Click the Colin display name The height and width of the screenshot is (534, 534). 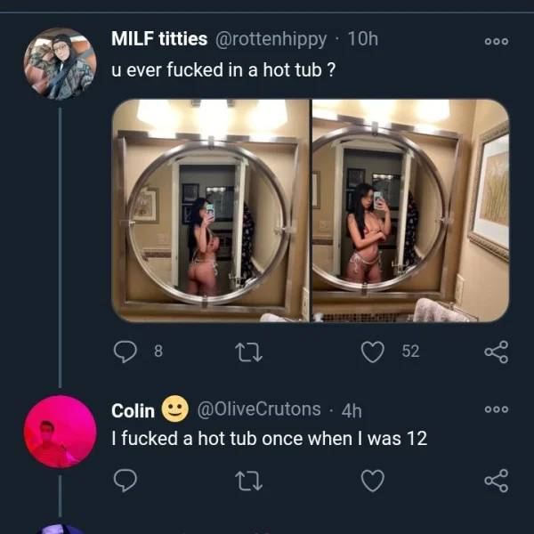coord(133,410)
